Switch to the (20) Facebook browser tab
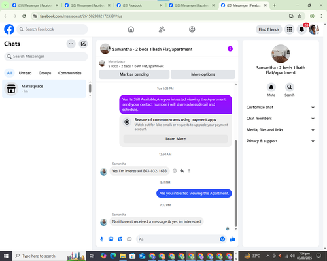The width and height of the screenshot is (327, 261). click(139, 5)
